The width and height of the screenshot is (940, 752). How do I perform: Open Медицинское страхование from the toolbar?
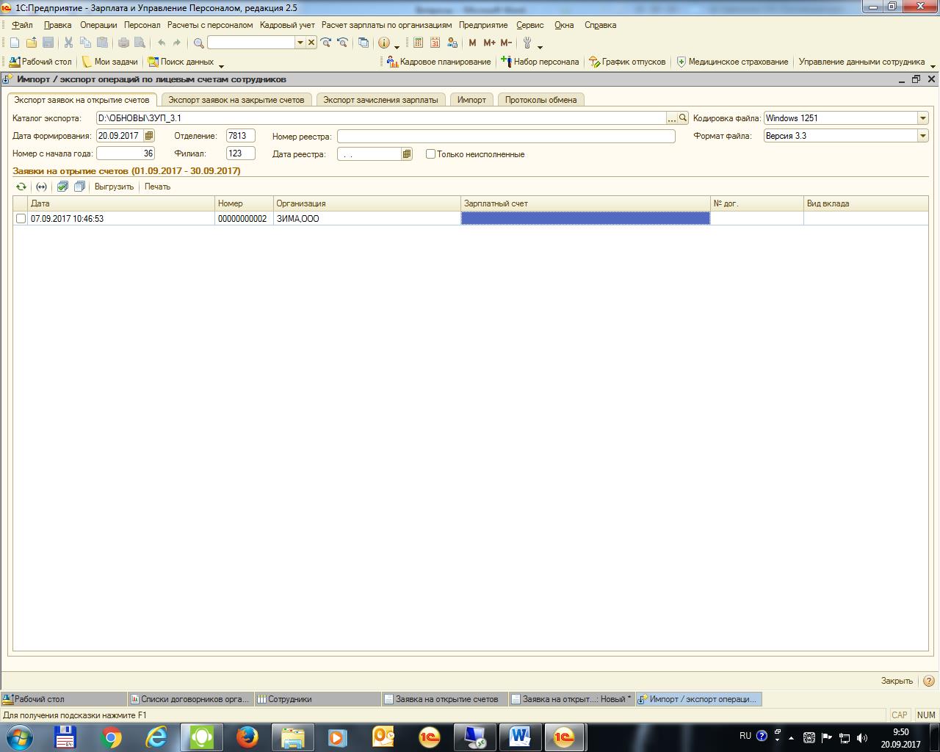click(x=732, y=62)
